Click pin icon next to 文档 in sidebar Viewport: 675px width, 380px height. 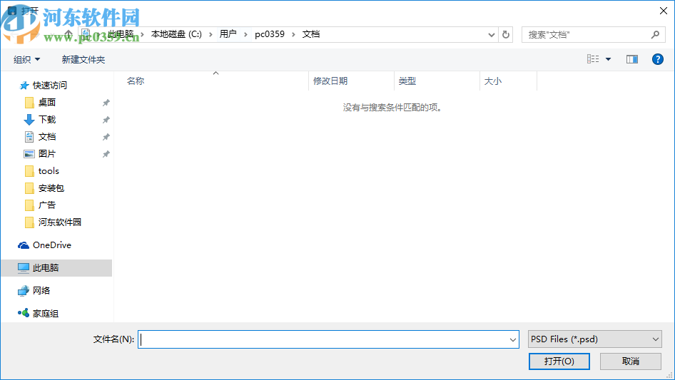point(106,138)
